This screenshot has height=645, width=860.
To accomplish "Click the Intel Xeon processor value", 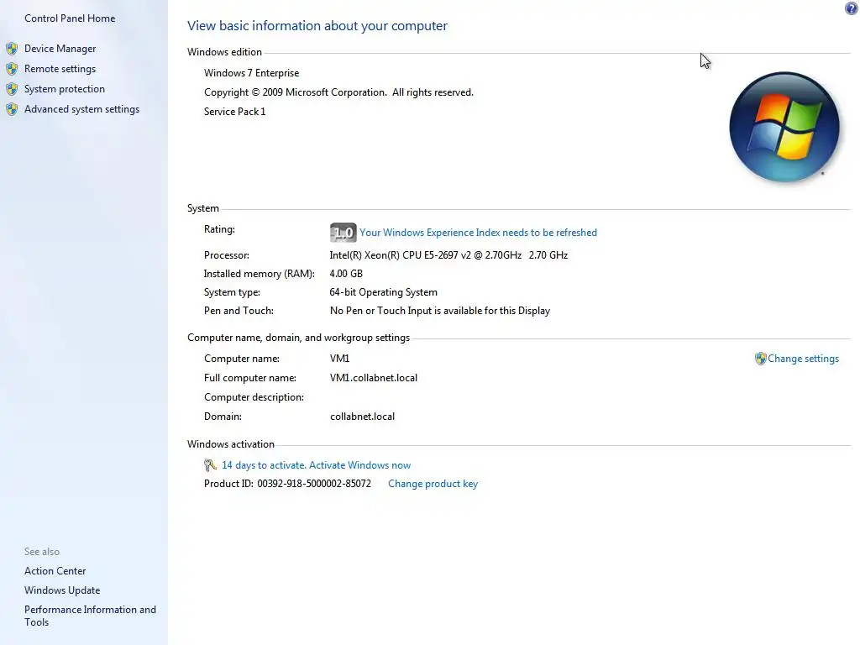I will coord(448,255).
